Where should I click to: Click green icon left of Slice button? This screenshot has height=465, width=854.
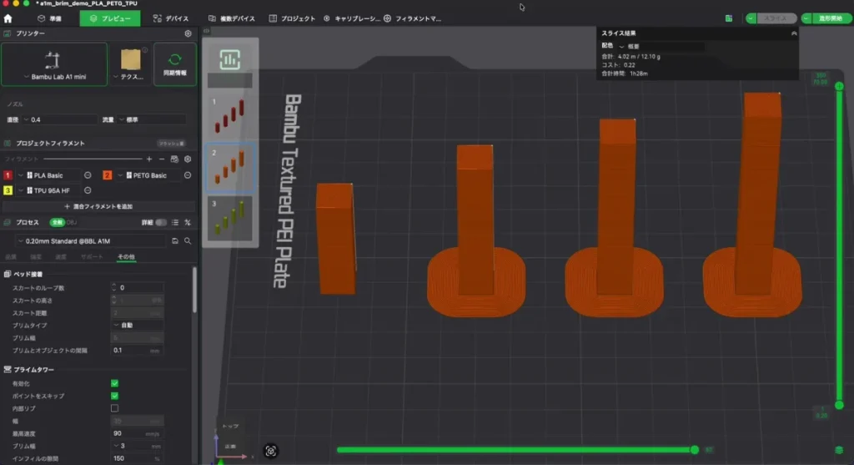tap(729, 18)
